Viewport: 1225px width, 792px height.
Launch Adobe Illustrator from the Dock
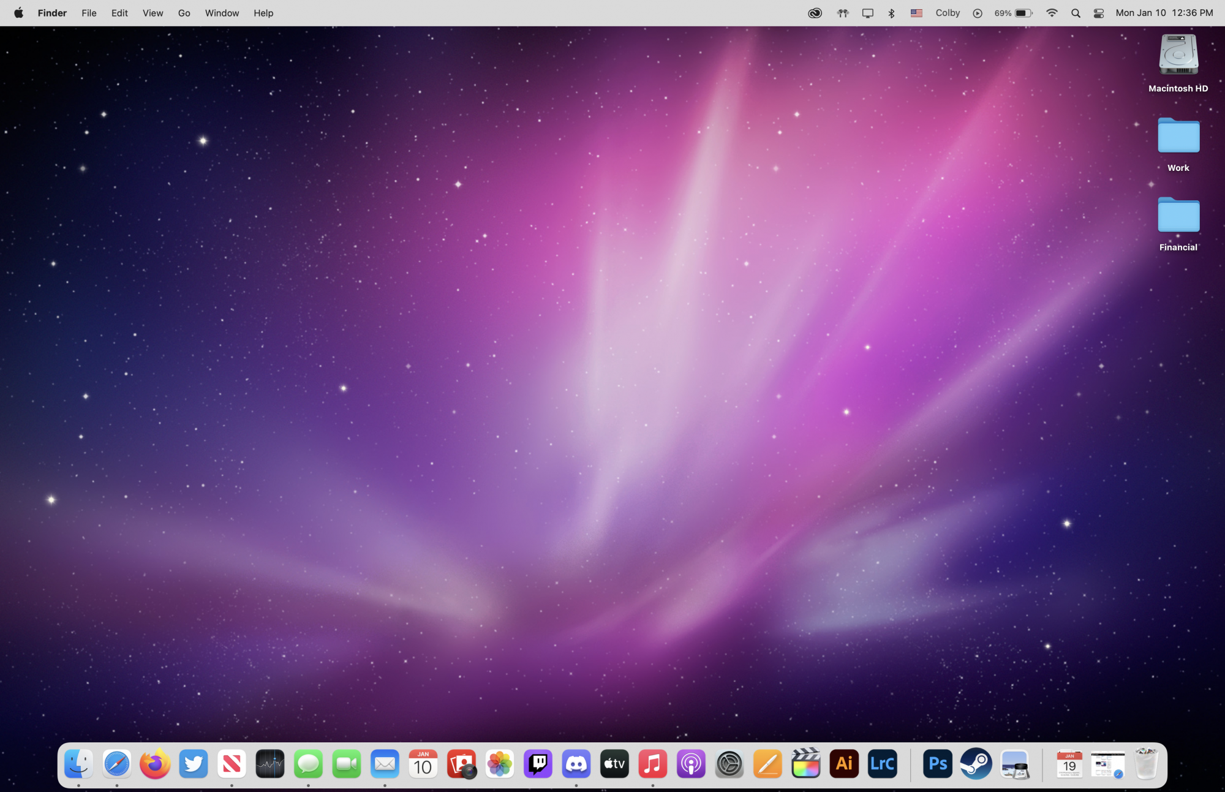tap(844, 764)
